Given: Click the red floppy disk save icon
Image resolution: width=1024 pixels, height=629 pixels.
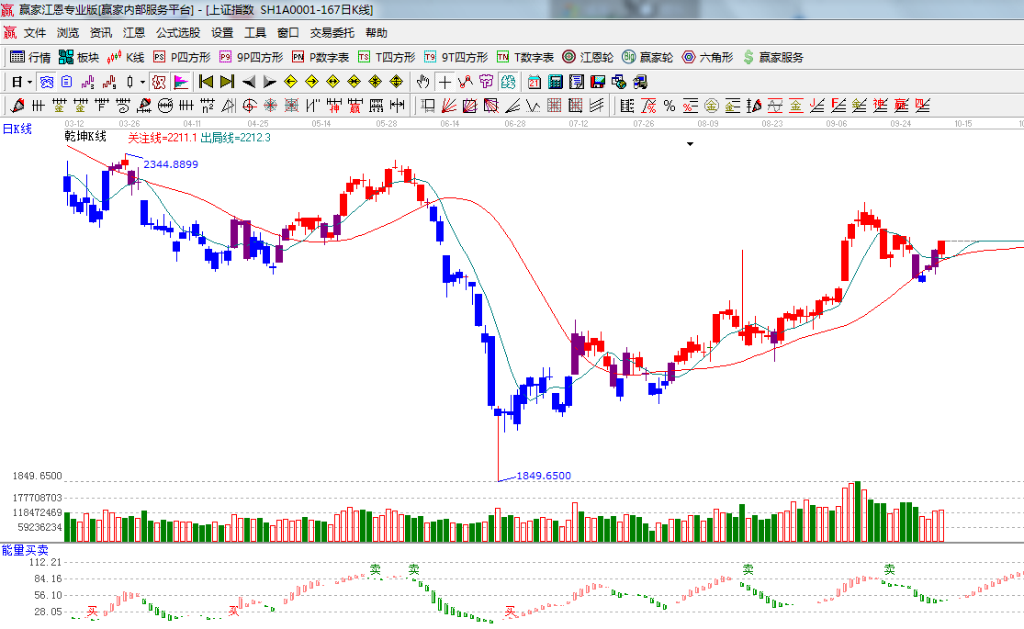Looking at the screenshot, I should coord(597,81).
